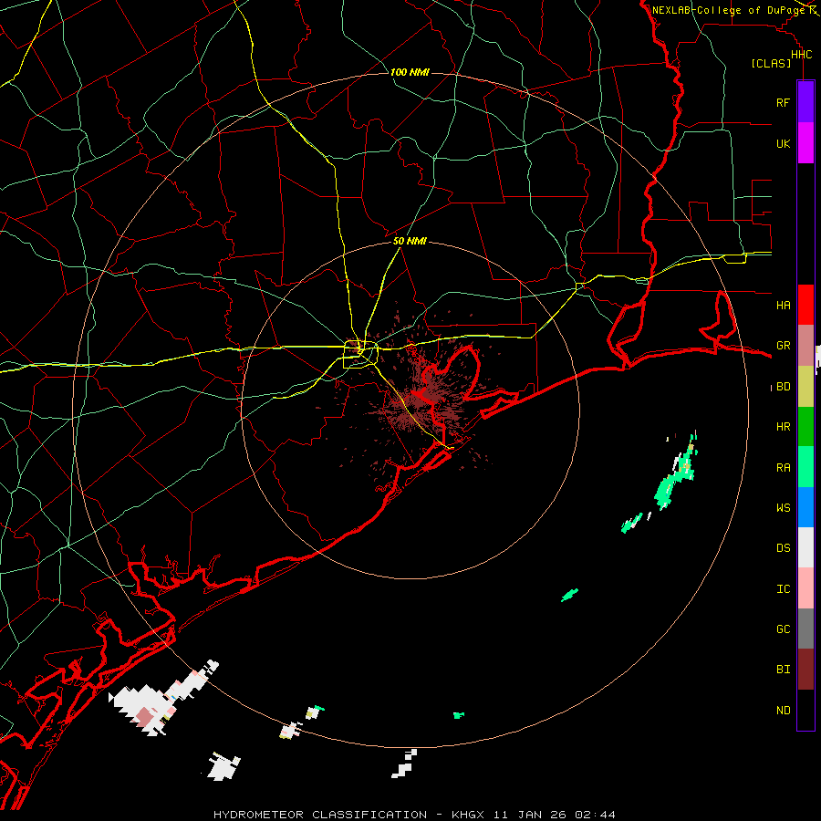The height and width of the screenshot is (821, 821).
Task: Select the white DS legend swatch
Action: (805, 547)
